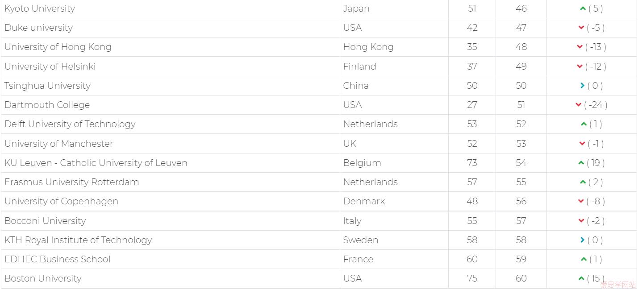Click the rank change value (-24)
Viewport: 638px width, 290px height.
pos(596,105)
